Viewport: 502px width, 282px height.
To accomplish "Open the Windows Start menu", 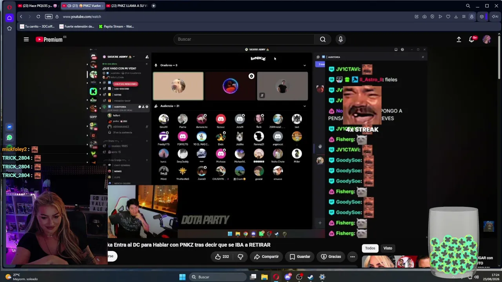I will click(182, 277).
